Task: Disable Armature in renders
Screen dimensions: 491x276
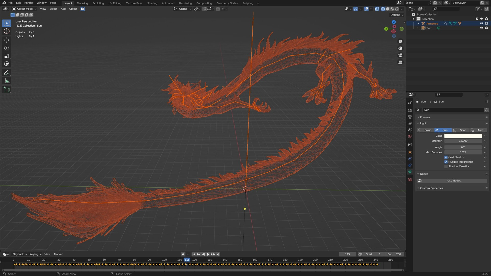Action: point(486,24)
